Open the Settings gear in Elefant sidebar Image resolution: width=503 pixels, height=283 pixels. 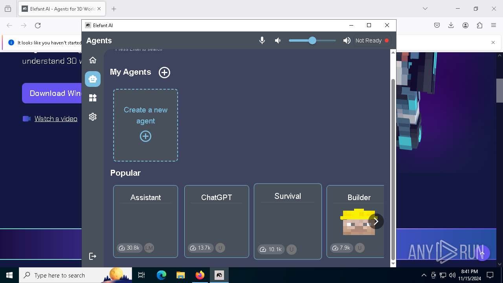[93, 117]
